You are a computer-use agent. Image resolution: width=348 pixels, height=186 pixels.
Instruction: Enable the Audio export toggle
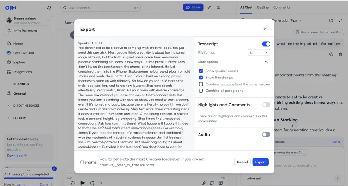tap(266, 134)
